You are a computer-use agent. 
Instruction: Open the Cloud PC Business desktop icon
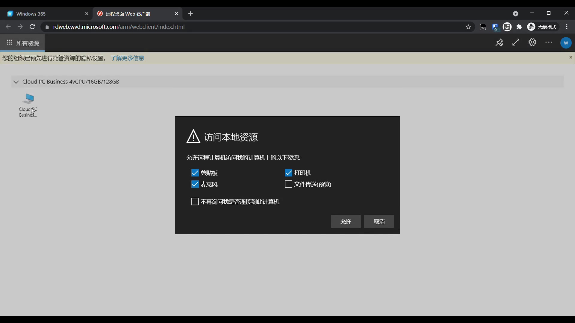click(x=28, y=105)
